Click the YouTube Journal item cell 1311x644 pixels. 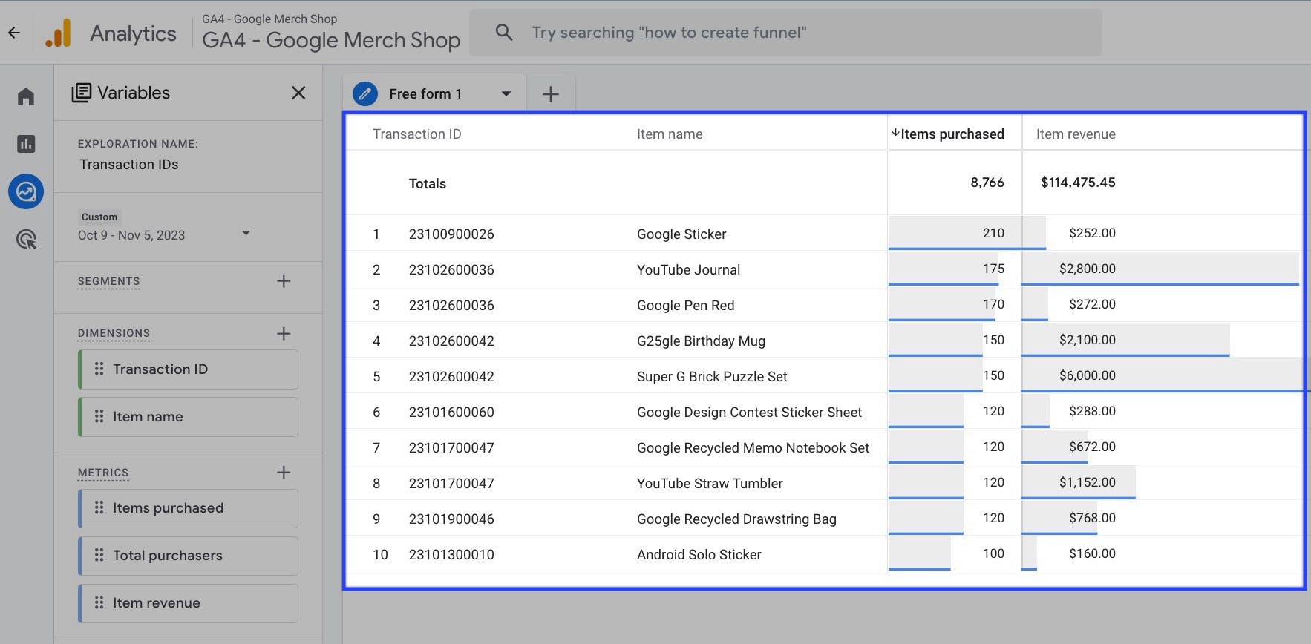point(688,270)
